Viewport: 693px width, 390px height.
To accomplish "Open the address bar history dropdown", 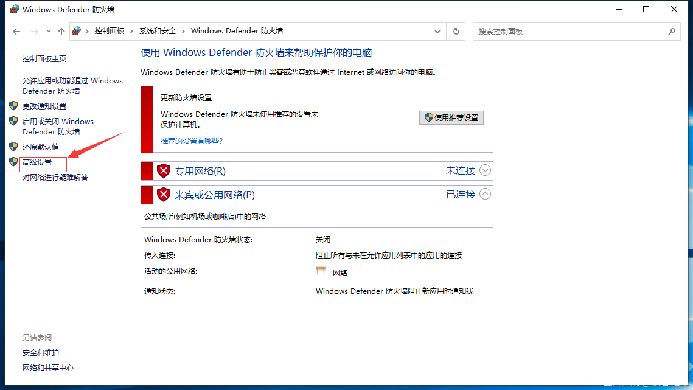I will 437,32.
